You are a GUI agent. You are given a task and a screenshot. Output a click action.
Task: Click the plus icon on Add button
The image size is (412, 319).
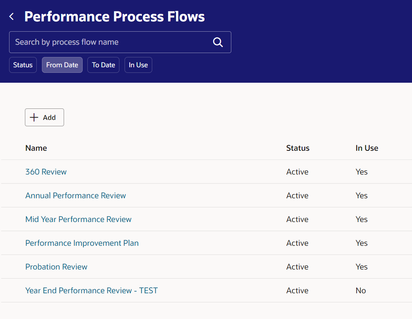[34, 117]
